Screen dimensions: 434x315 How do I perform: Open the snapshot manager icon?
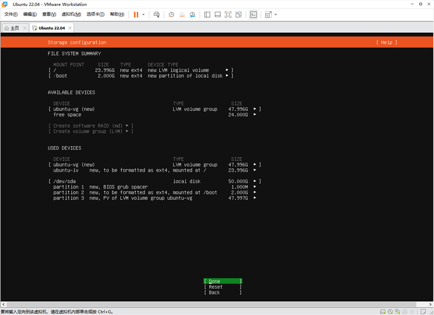tap(192, 14)
